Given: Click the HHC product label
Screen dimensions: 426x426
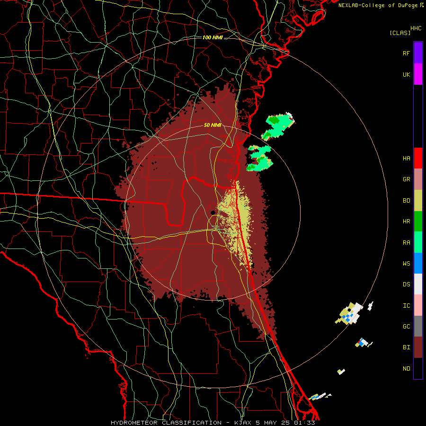Looking at the screenshot, I should [416, 28].
